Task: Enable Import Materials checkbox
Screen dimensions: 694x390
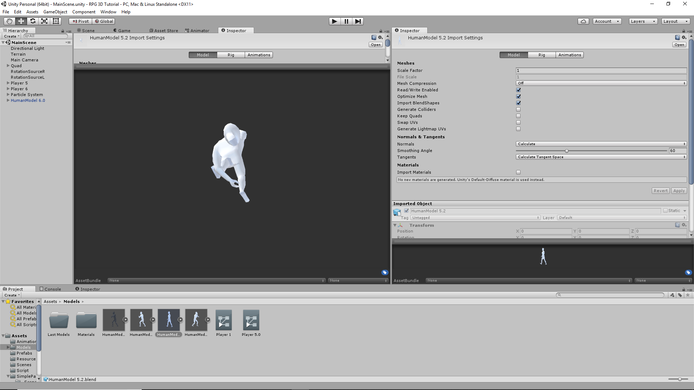Action: pyautogui.click(x=518, y=172)
